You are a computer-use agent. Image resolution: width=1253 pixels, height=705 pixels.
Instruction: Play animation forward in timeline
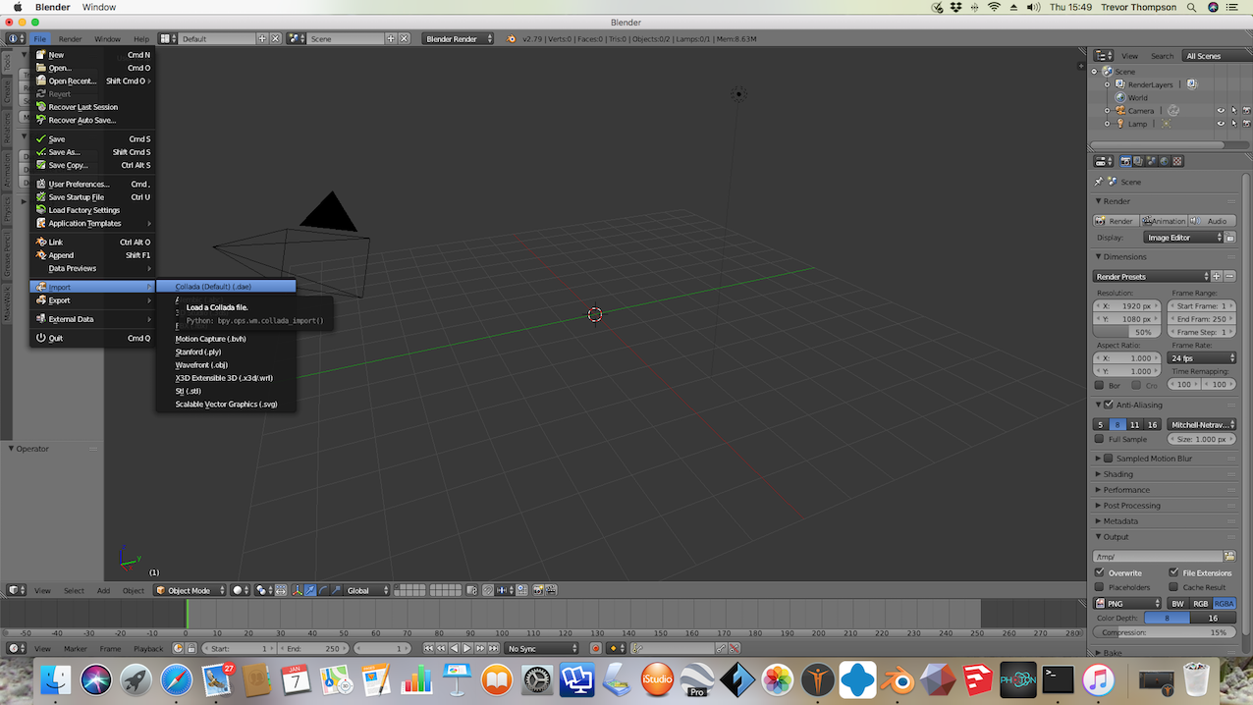tap(466, 648)
